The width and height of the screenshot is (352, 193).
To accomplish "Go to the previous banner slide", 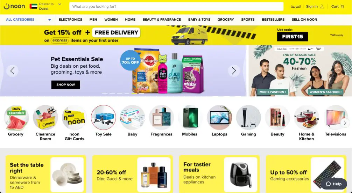I will [12, 71].
